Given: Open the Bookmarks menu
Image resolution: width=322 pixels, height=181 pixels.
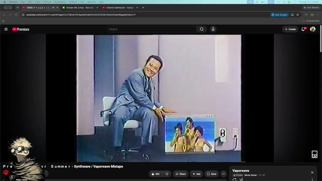Looking at the screenshot, I should (x=60, y=2).
